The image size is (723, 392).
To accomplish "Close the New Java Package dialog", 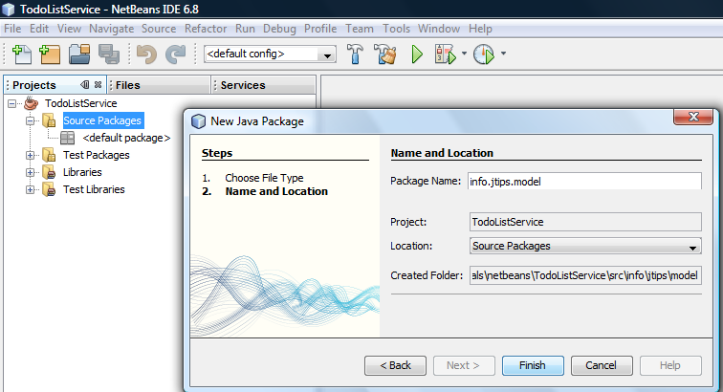I will (693, 117).
